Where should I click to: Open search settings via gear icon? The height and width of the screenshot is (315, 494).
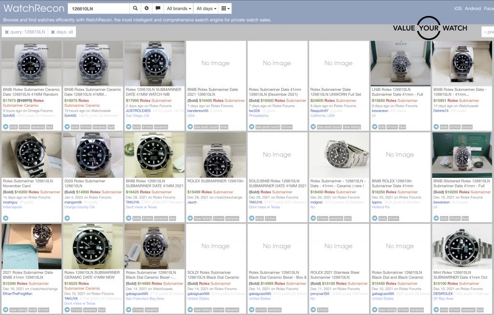point(147,9)
